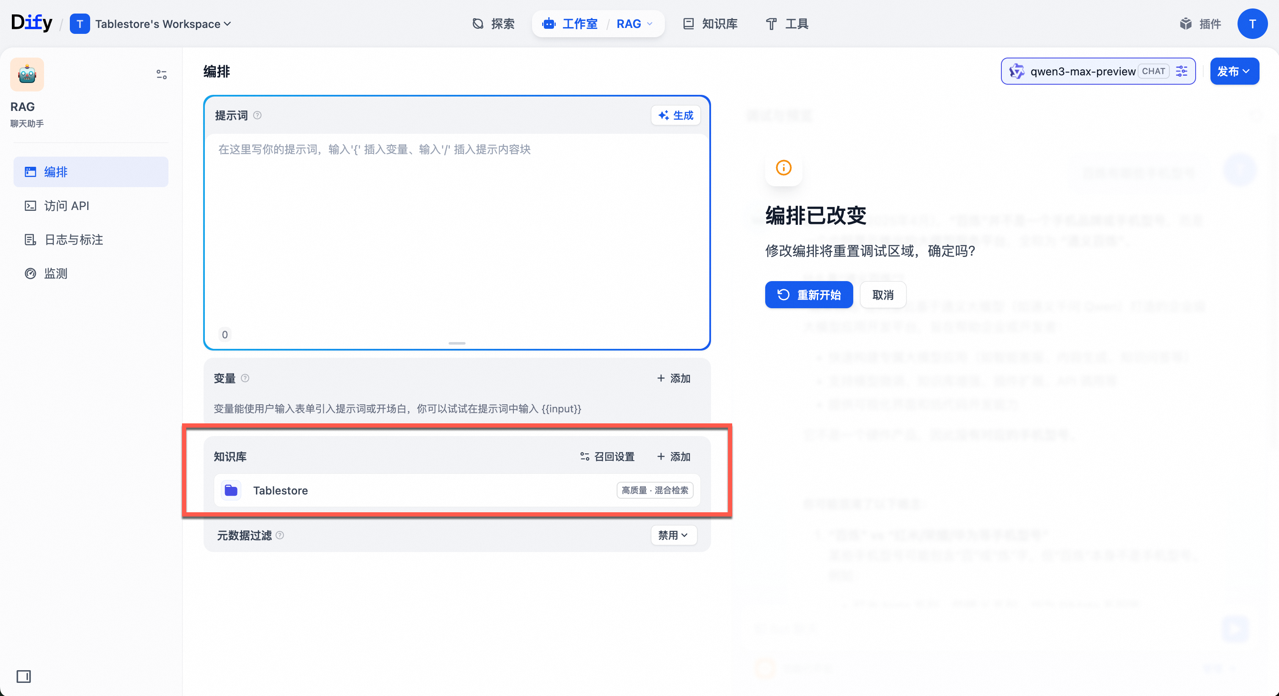Open the metadata filter Disabled dropdown
1279x696 pixels.
(x=673, y=535)
